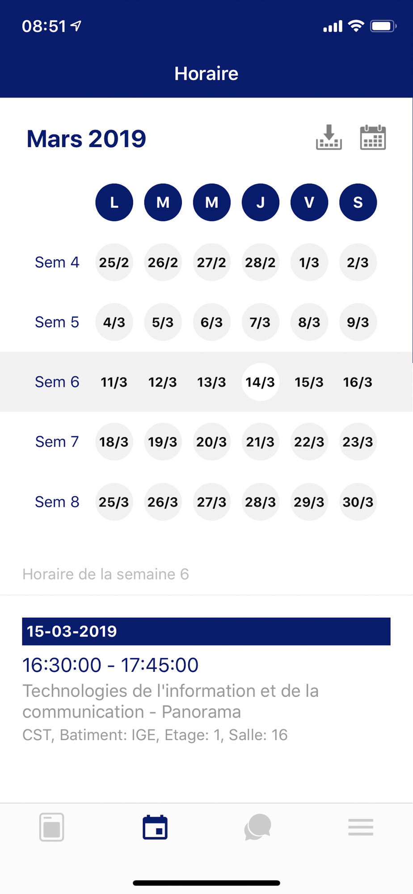Open the chat messages tab icon

pos(258,827)
